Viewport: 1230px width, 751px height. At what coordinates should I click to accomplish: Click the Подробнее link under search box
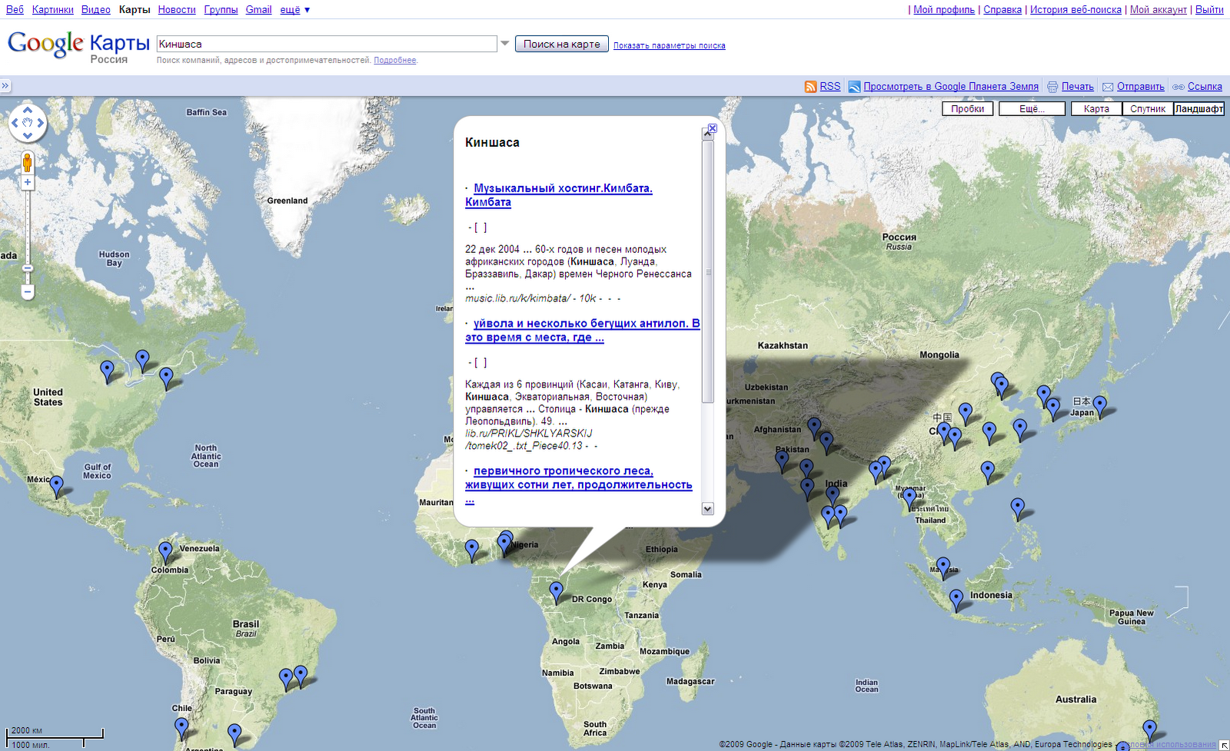tap(395, 60)
